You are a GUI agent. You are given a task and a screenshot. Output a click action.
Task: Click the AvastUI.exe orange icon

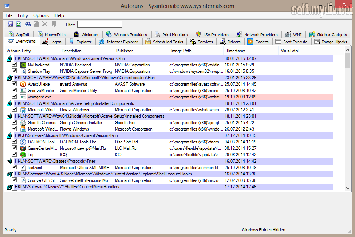coord(23,84)
